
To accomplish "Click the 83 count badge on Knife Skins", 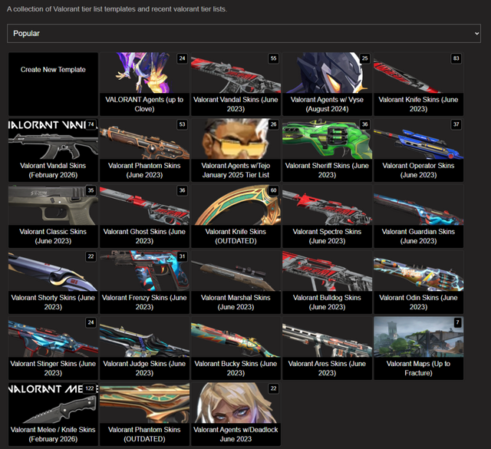I will (x=456, y=58).
